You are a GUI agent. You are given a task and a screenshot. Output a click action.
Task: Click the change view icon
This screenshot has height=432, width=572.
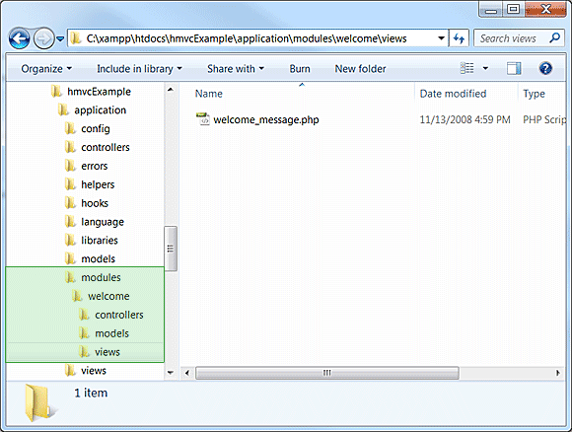click(466, 69)
